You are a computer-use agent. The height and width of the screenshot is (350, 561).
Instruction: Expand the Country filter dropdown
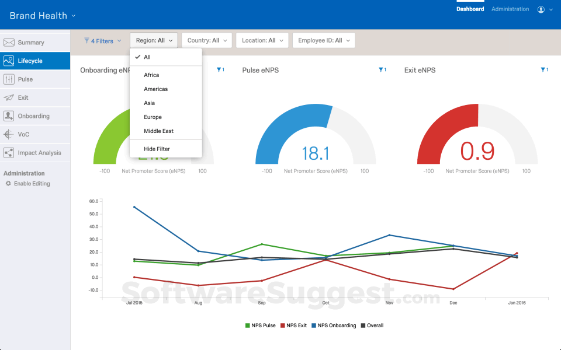(x=207, y=40)
